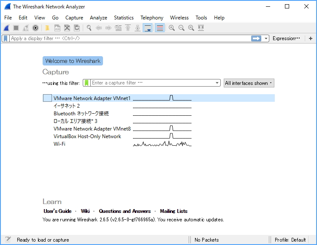Zoom in on packet text
Image resolution: width=317 pixels, height=245 pixels.
tap(172, 28)
